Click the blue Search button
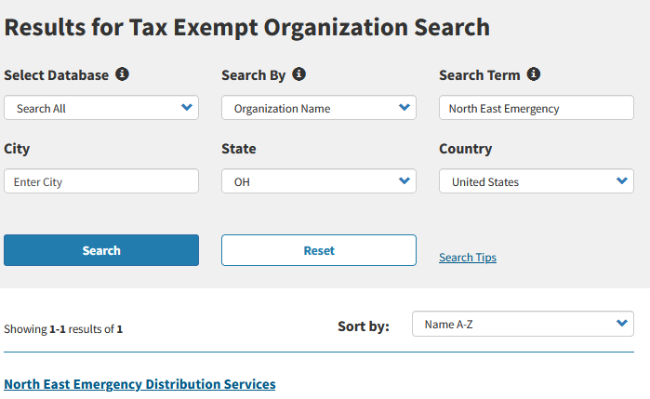Image resolution: width=650 pixels, height=399 pixels. coord(101,250)
